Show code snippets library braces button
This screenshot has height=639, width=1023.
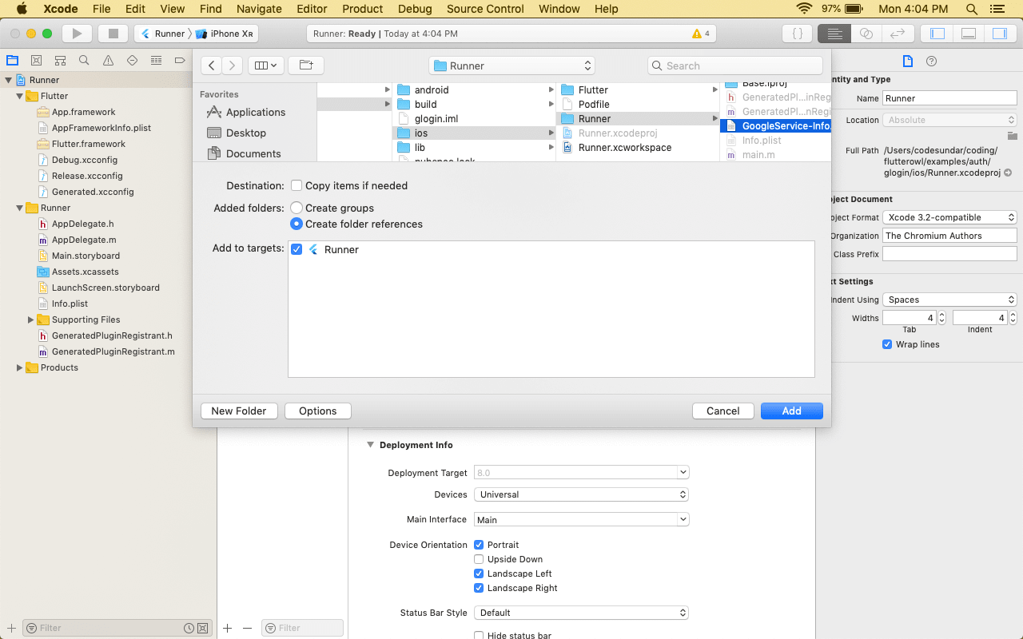[797, 34]
